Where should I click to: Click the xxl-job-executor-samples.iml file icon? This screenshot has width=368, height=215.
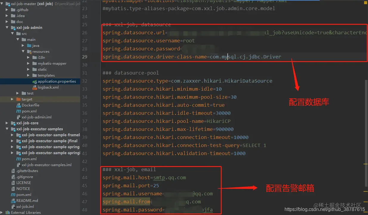(18, 165)
